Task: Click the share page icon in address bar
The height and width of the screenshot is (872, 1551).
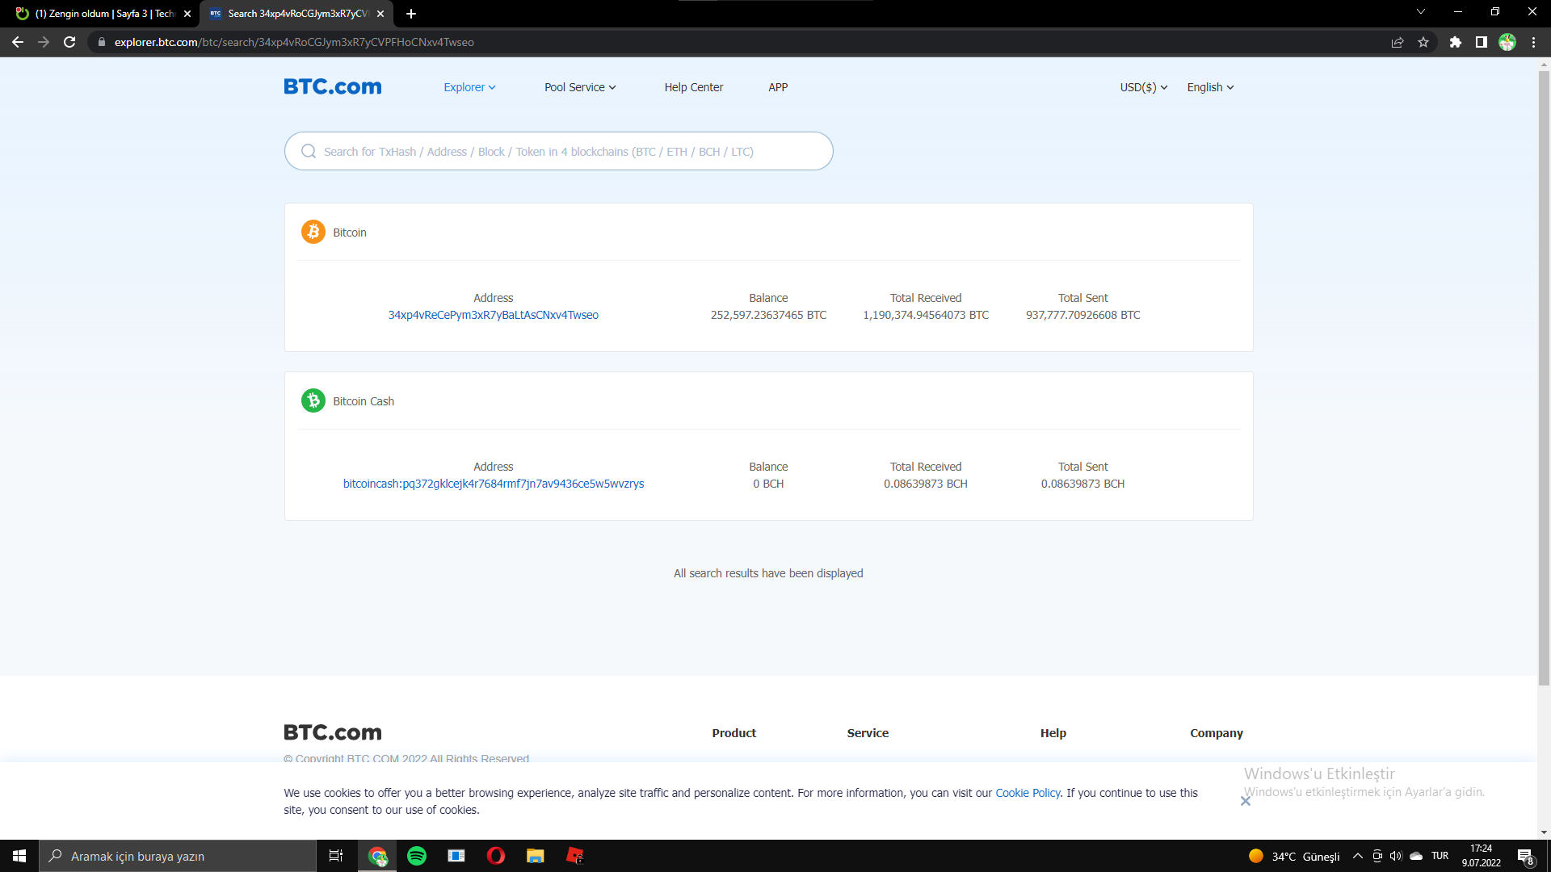Action: tap(1398, 42)
